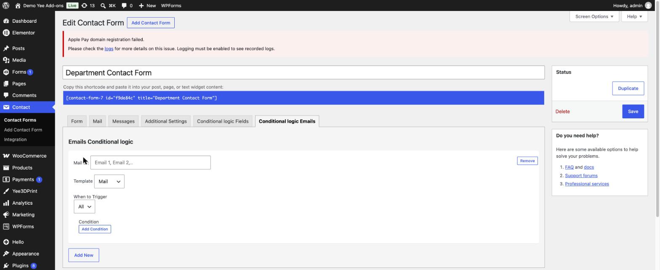Click the Analytics bar chart icon
This screenshot has height=270, width=660.
point(6,203)
